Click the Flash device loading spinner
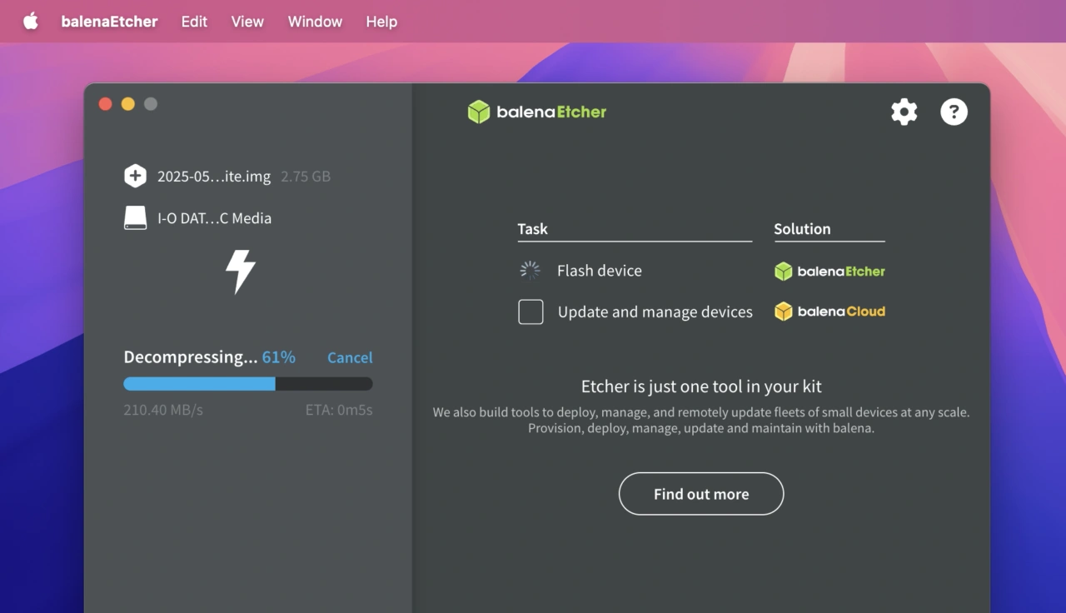This screenshot has height=613, width=1066. [x=531, y=270]
